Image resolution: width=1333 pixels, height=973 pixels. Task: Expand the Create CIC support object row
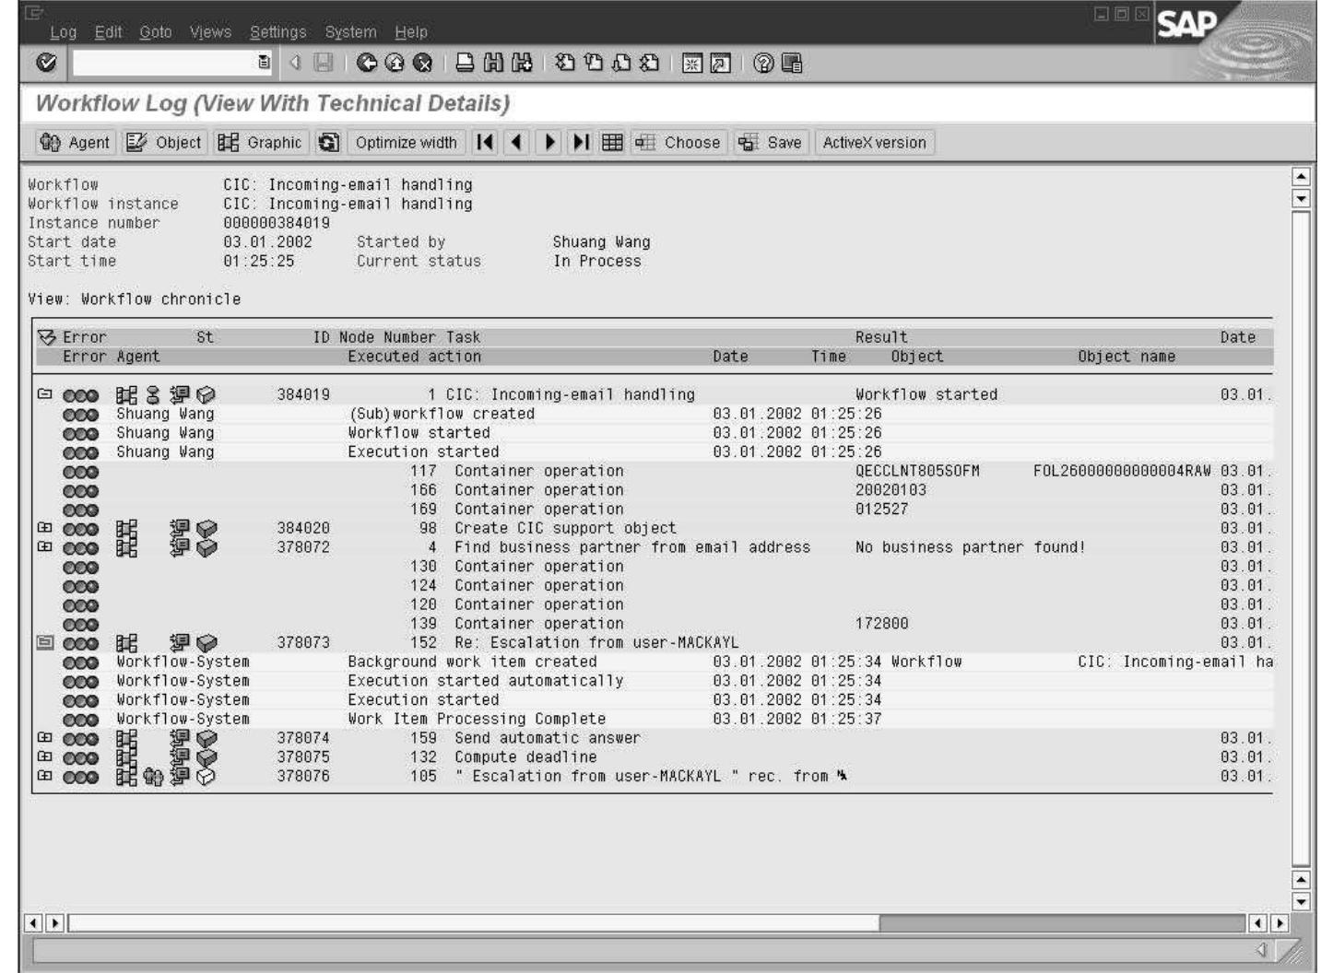[43, 528]
